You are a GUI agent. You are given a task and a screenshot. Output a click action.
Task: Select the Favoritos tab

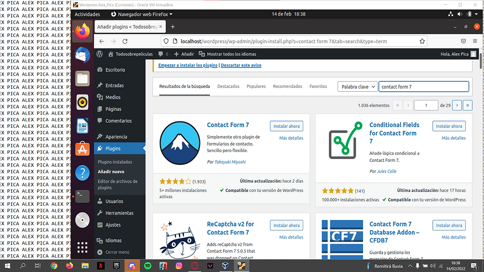pyautogui.click(x=318, y=86)
